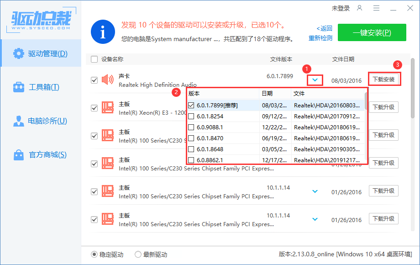This screenshot has width=420, height=265.
Task: Uncheck the 声卡 Realtek audio device checkbox
Action: (94, 80)
